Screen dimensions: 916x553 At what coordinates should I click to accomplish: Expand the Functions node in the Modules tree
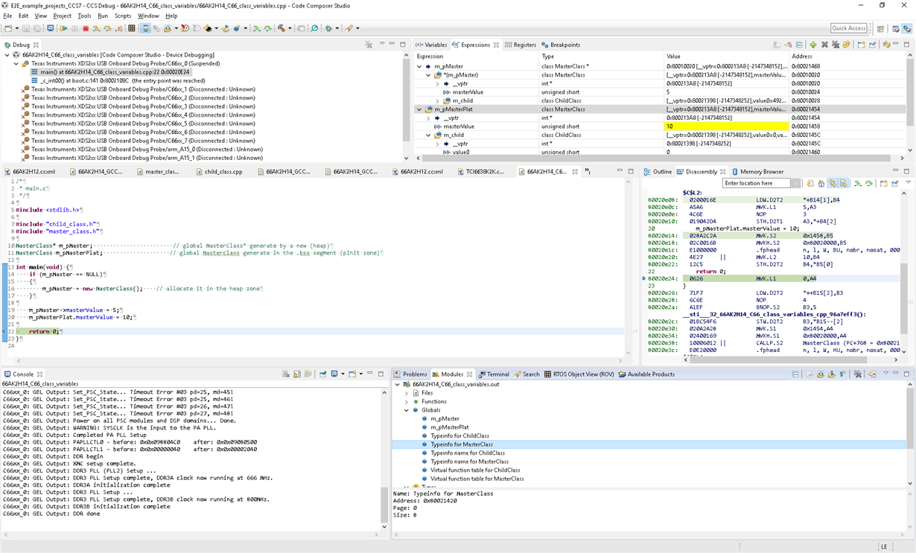tap(407, 402)
